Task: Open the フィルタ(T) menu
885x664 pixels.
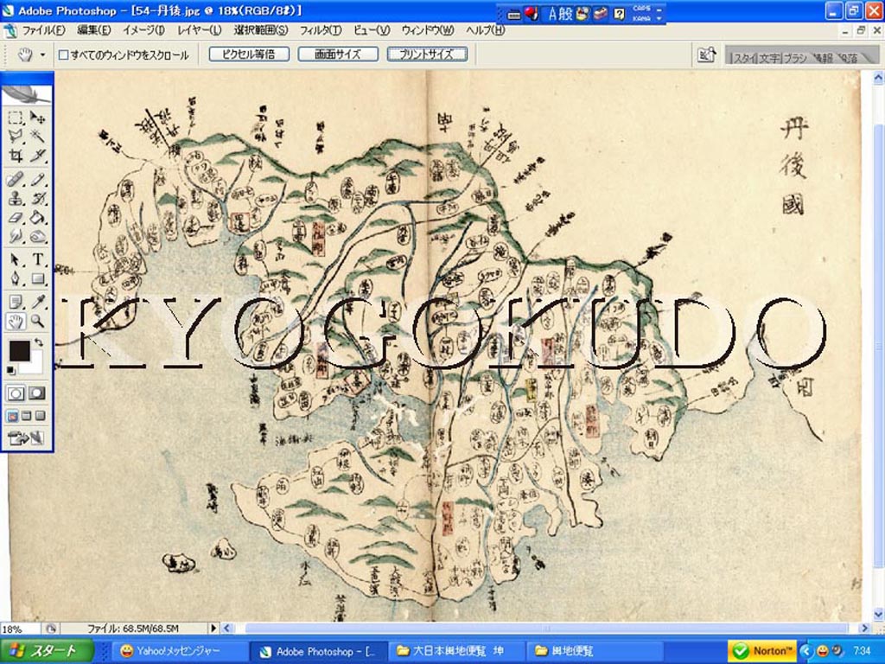Action: pos(321,30)
